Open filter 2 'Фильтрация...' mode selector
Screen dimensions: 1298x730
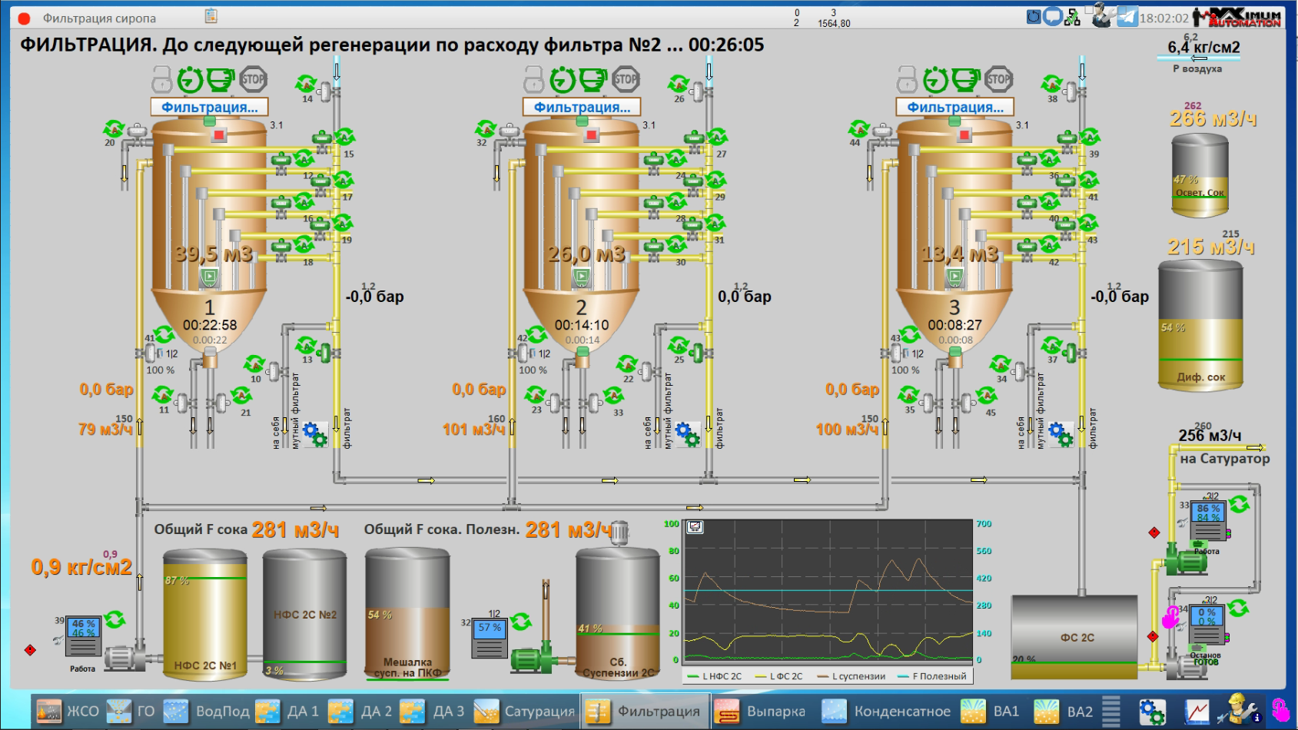tap(582, 108)
